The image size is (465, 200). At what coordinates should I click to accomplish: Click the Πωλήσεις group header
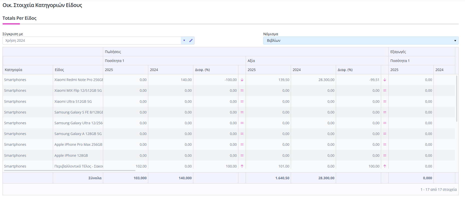pos(246,52)
